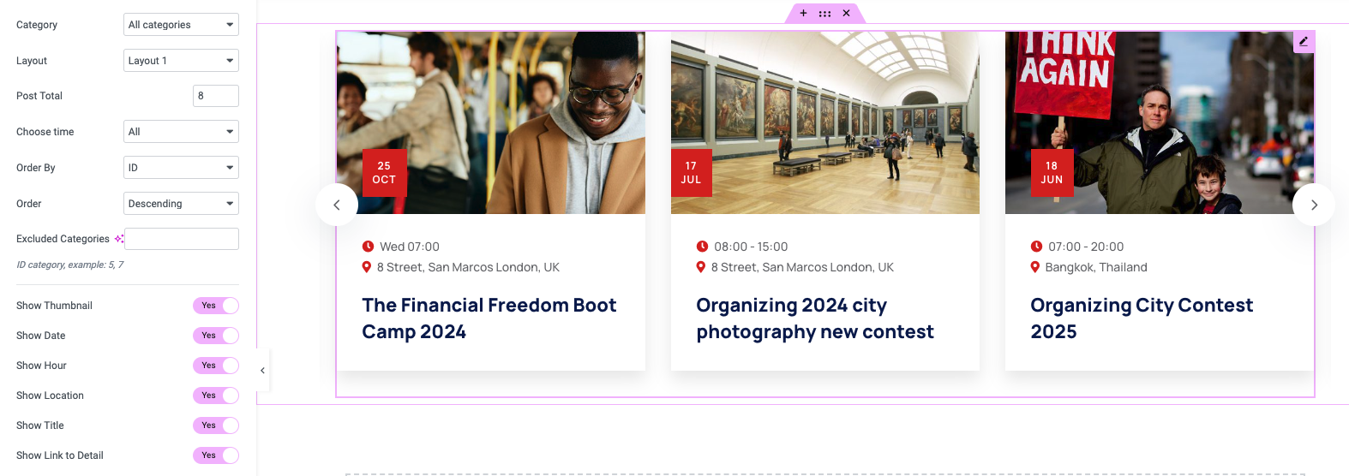Click the 25 OCT date badge
Viewport: 1349px width, 476px height.
tap(384, 173)
